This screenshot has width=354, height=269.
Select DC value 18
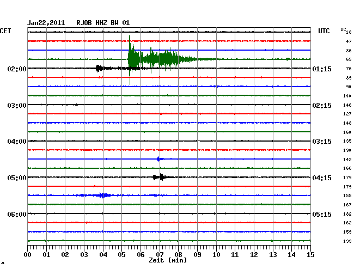[349, 32]
